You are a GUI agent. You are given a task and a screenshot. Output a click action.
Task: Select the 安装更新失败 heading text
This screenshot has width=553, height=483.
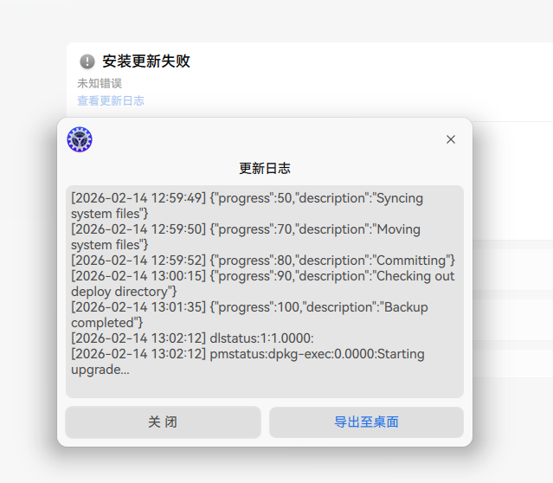point(146,61)
